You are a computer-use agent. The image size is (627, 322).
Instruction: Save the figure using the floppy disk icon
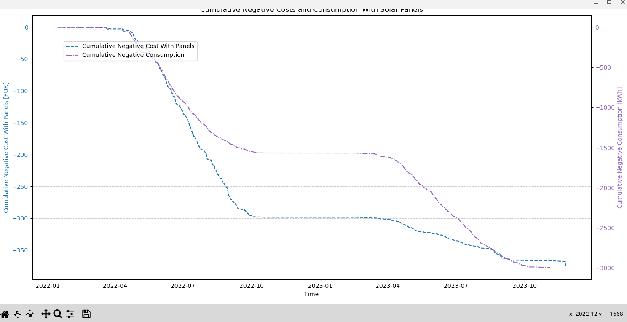86,314
